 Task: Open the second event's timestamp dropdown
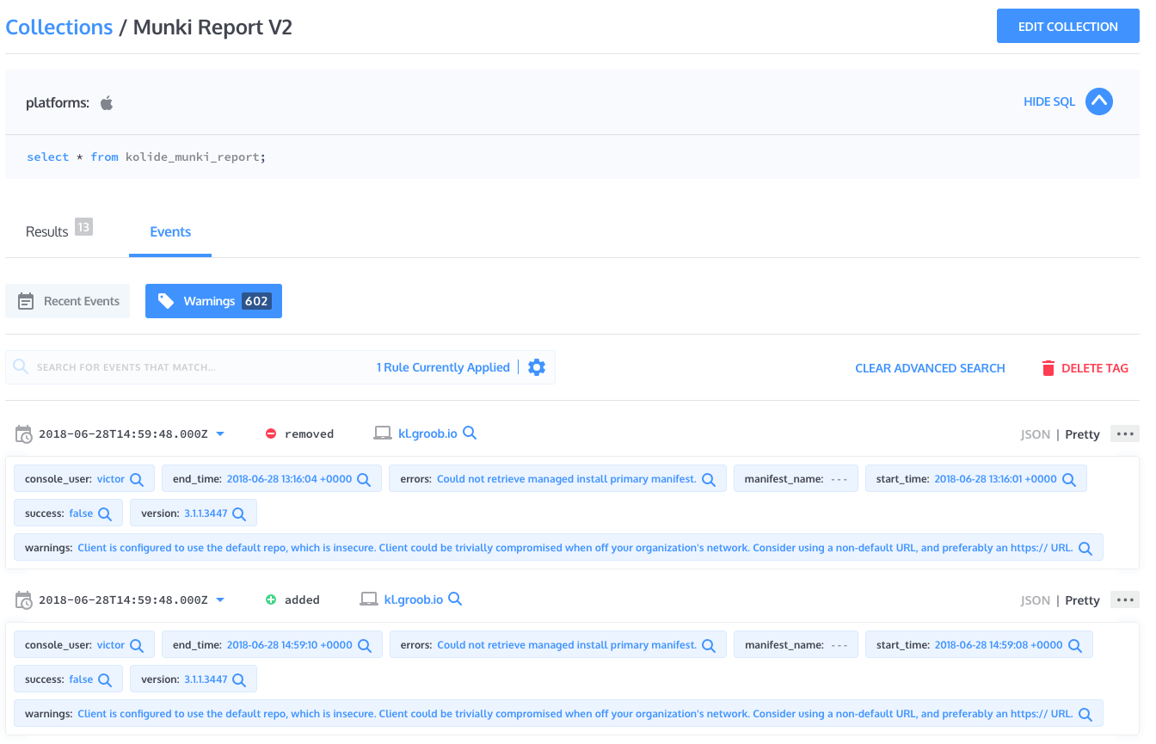[220, 600]
